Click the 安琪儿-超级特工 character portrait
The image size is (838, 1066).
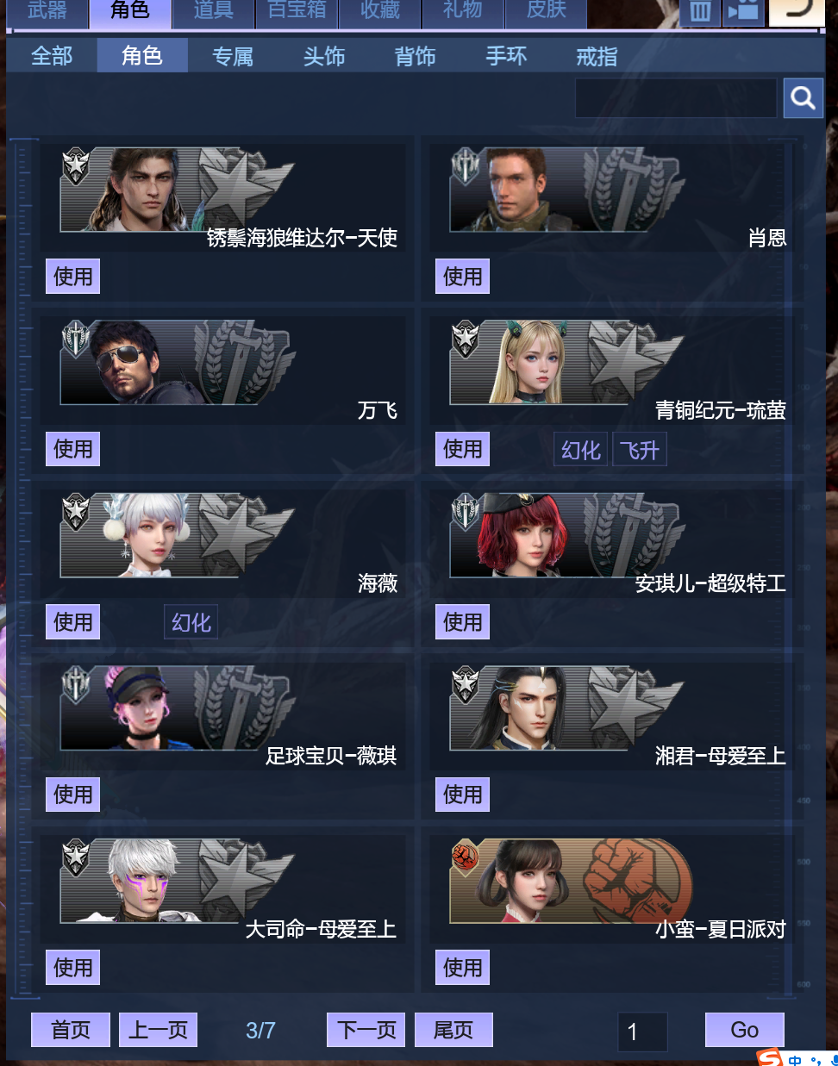522,535
